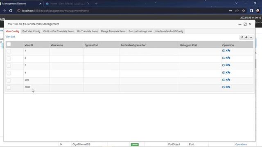Open the Pon port belongs vlan tab

140,31
